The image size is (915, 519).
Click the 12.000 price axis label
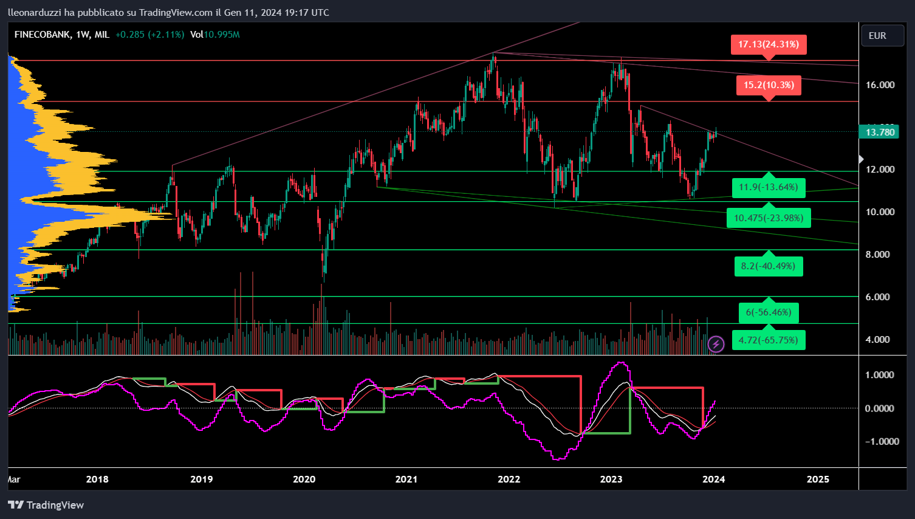pyautogui.click(x=880, y=170)
